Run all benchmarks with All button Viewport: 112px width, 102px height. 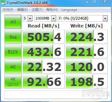click(x=13, y=22)
